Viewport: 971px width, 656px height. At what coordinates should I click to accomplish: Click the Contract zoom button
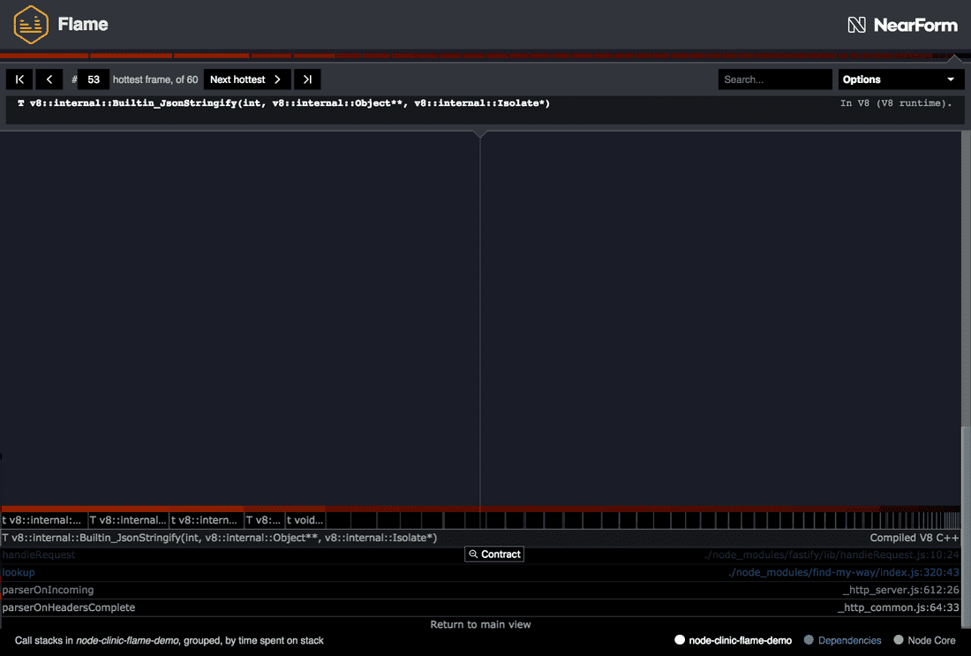[x=494, y=554]
